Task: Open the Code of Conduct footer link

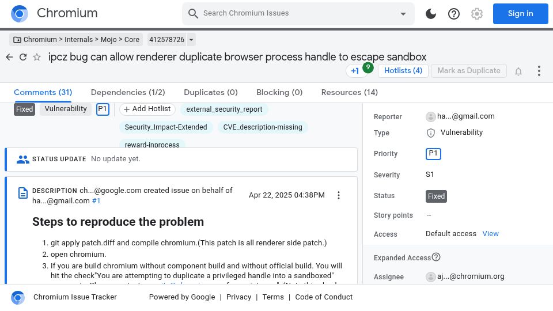Action: (324, 297)
